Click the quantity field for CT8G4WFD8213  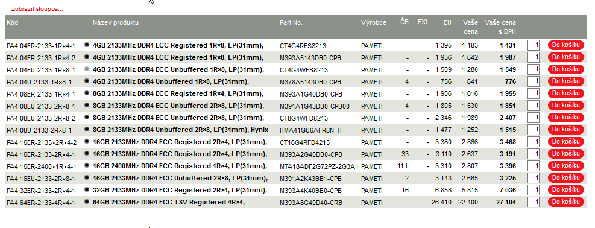534,118
